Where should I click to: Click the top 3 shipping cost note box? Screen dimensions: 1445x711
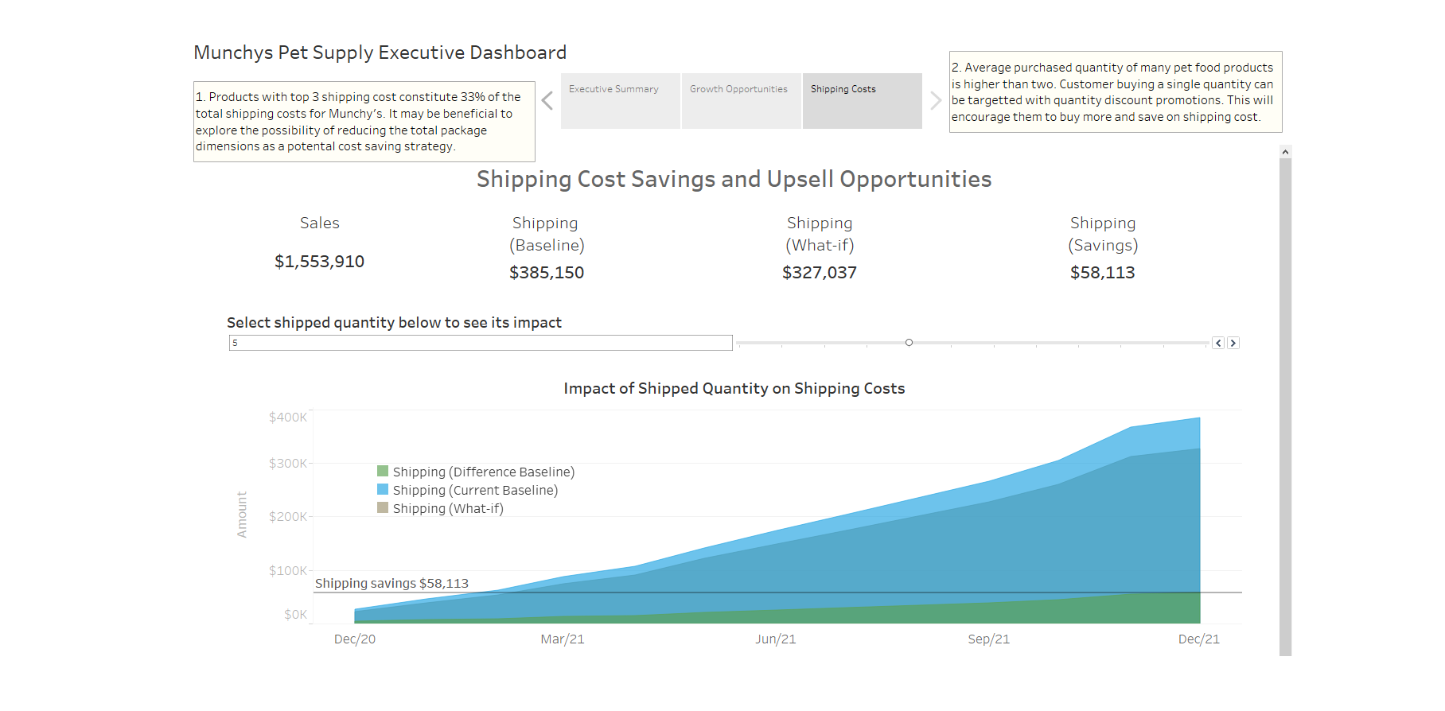click(x=364, y=122)
